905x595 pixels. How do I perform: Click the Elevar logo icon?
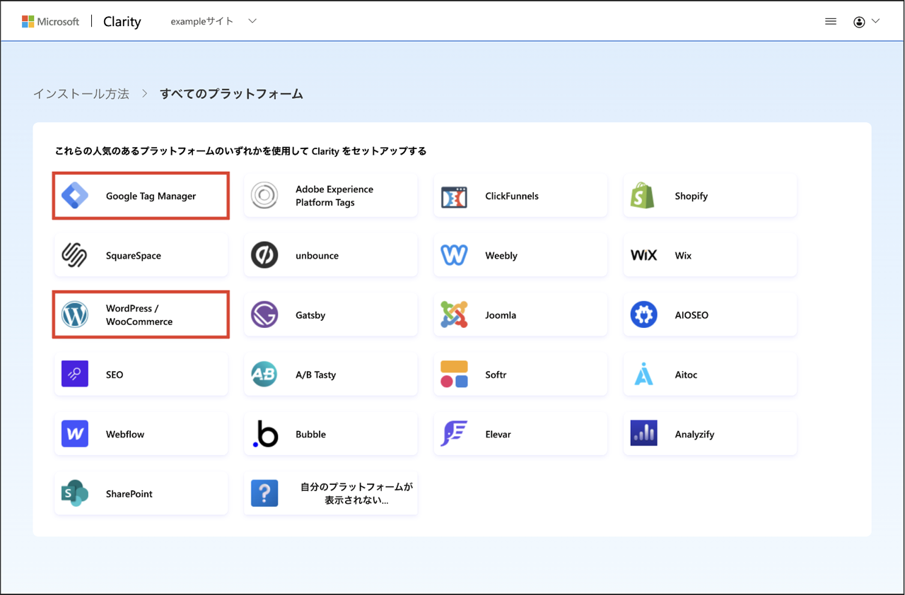[454, 434]
